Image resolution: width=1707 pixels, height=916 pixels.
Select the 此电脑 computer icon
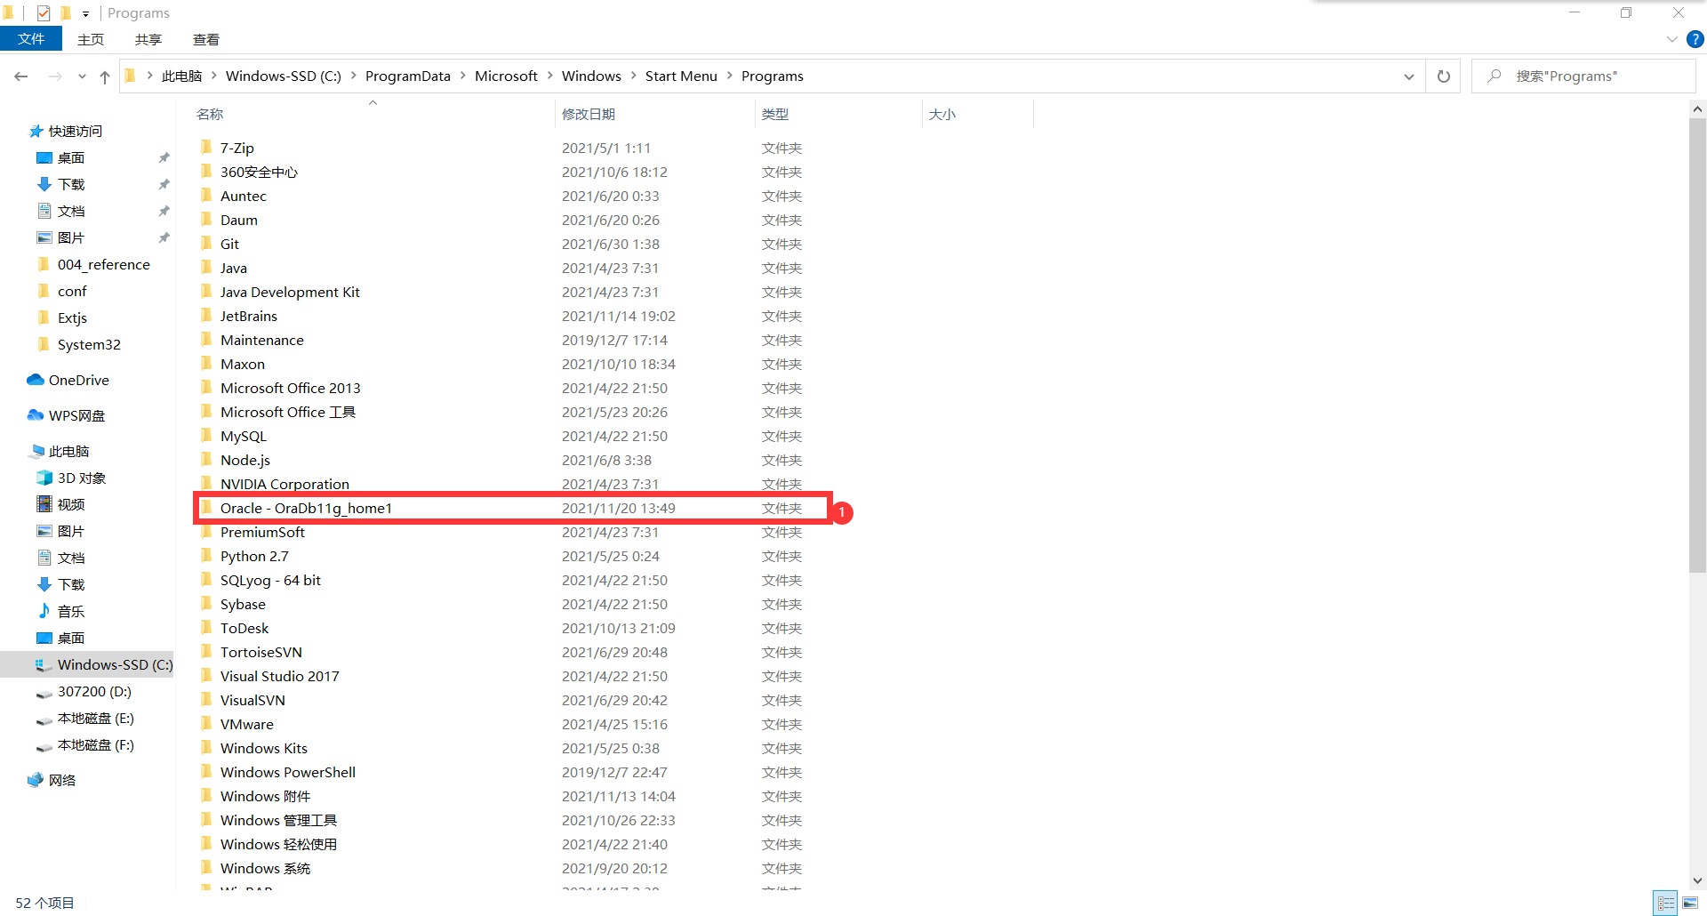[x=37, y=451]
